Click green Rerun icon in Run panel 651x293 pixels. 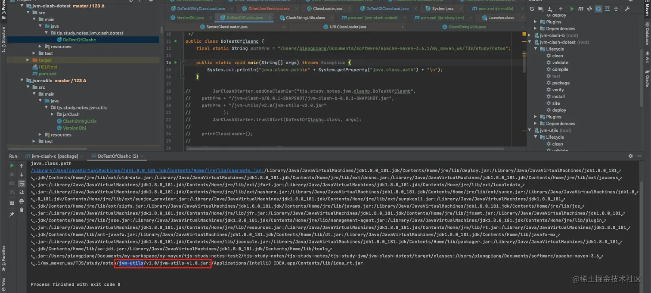tap(12, 165)
